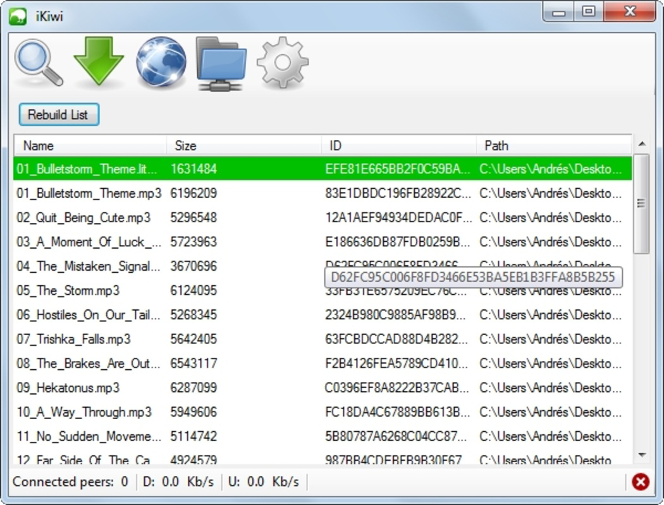The height and width of the screenshot is (505, 664).
Task: Select 06_Hostiles_On_Our_Tail file
Action: (x=89, y=315)
